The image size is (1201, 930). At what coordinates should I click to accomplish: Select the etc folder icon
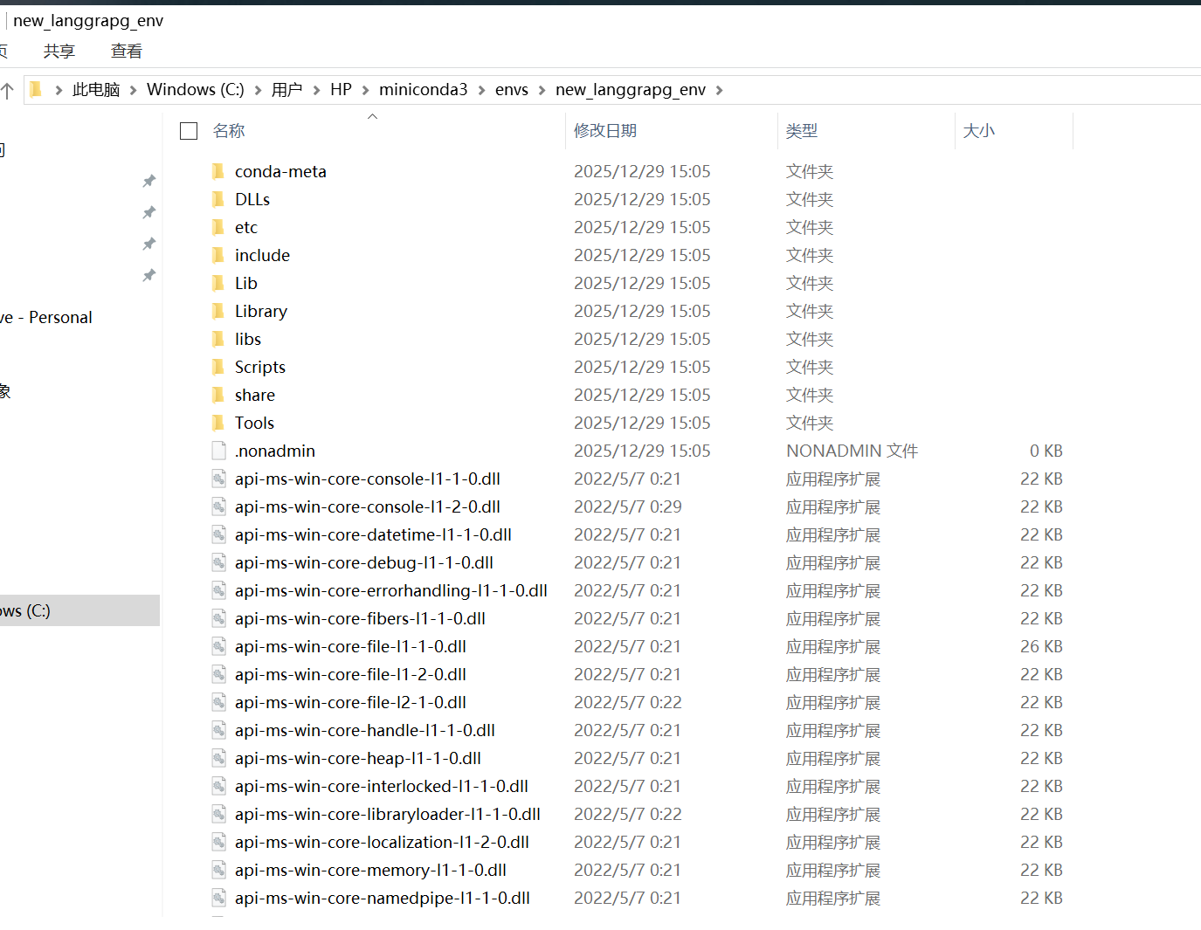click(218, 227)
